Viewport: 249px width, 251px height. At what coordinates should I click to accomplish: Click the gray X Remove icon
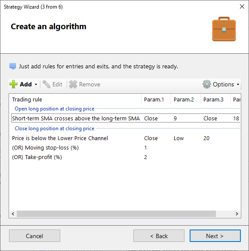(73, 84)
